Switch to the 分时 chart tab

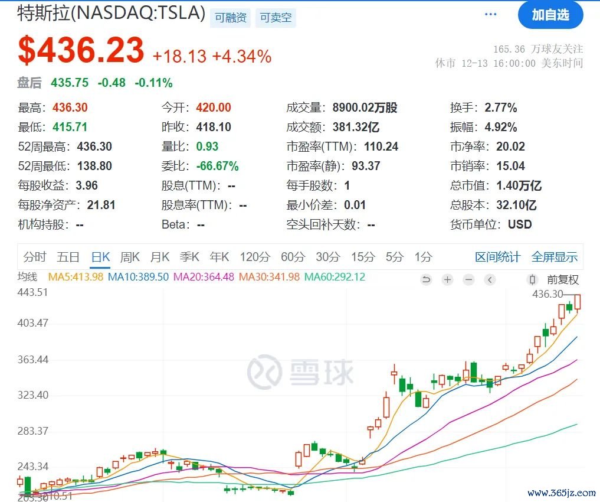pyautogui.click(x=34, y=257)
